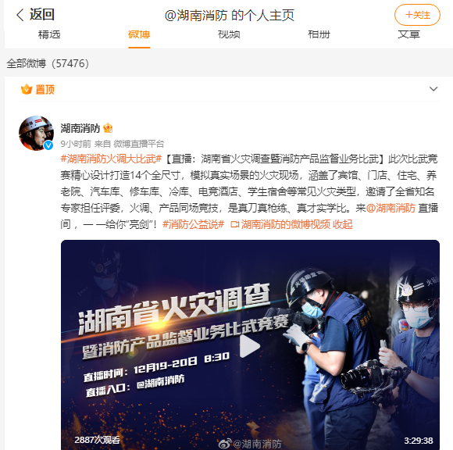Screen dimensions: 453x450
Task: Click the 置顶 crown icon
Action: pos(27,89)
